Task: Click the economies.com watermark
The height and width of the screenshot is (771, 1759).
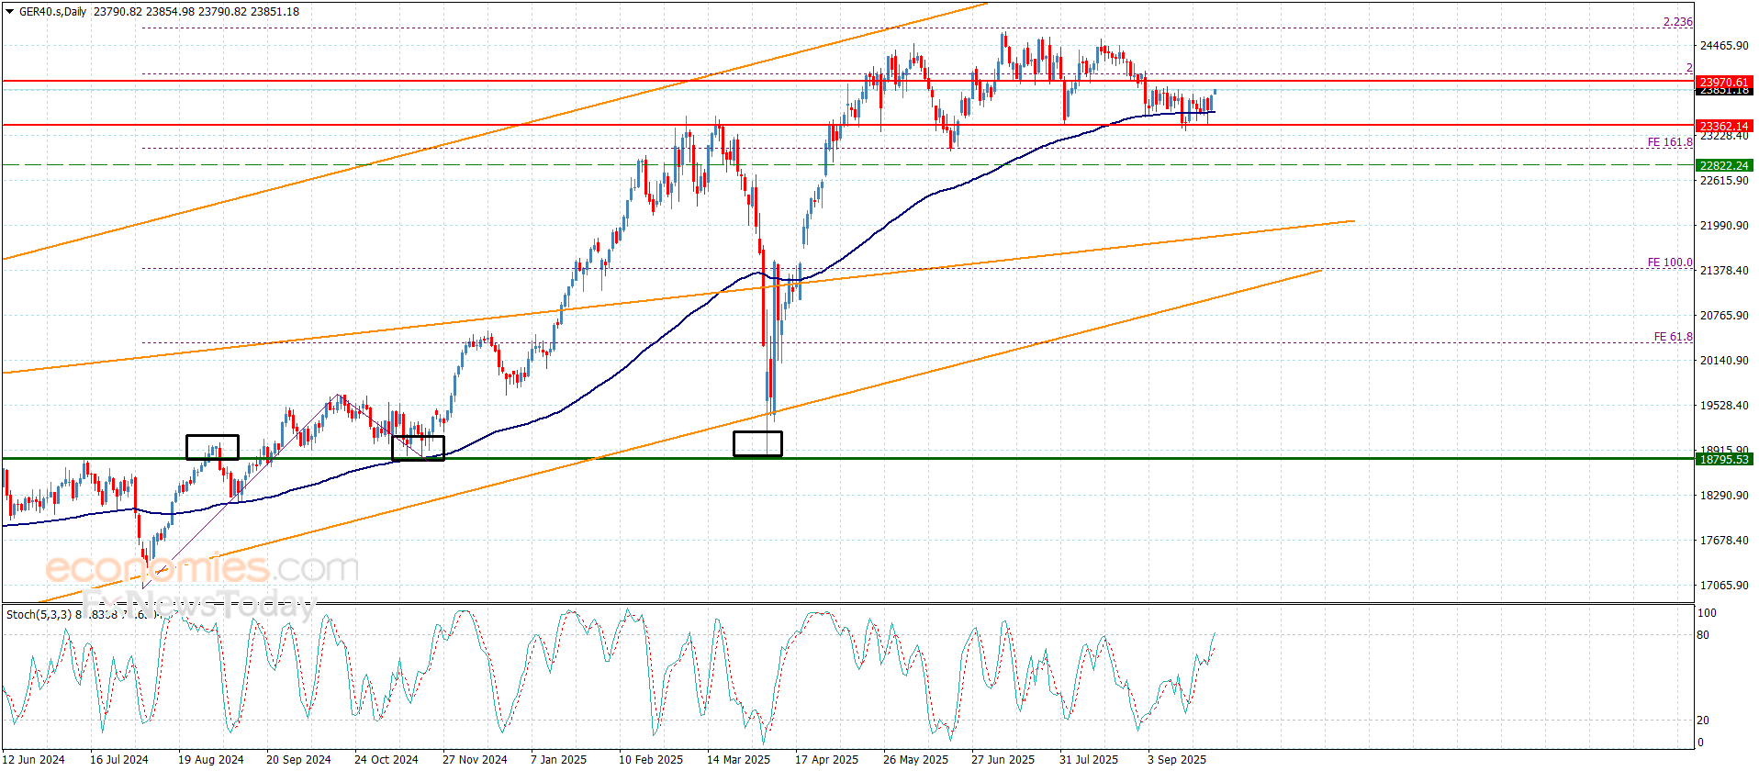Action: coord(201,568)
